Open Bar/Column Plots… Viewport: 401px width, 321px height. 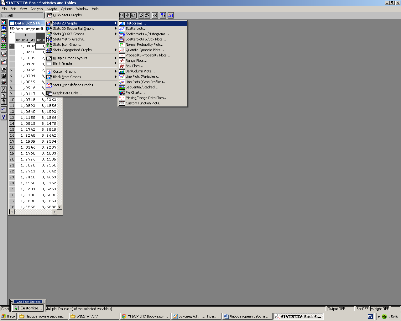(x=153, y=71)
